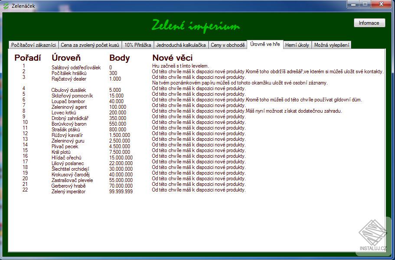Open Jednoduchá kalkulačka tab
This screenshot has width=395, height=260.
point(181,45)
